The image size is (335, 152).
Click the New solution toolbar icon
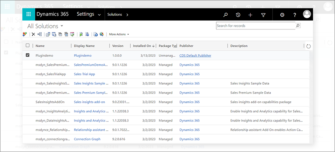25,34
